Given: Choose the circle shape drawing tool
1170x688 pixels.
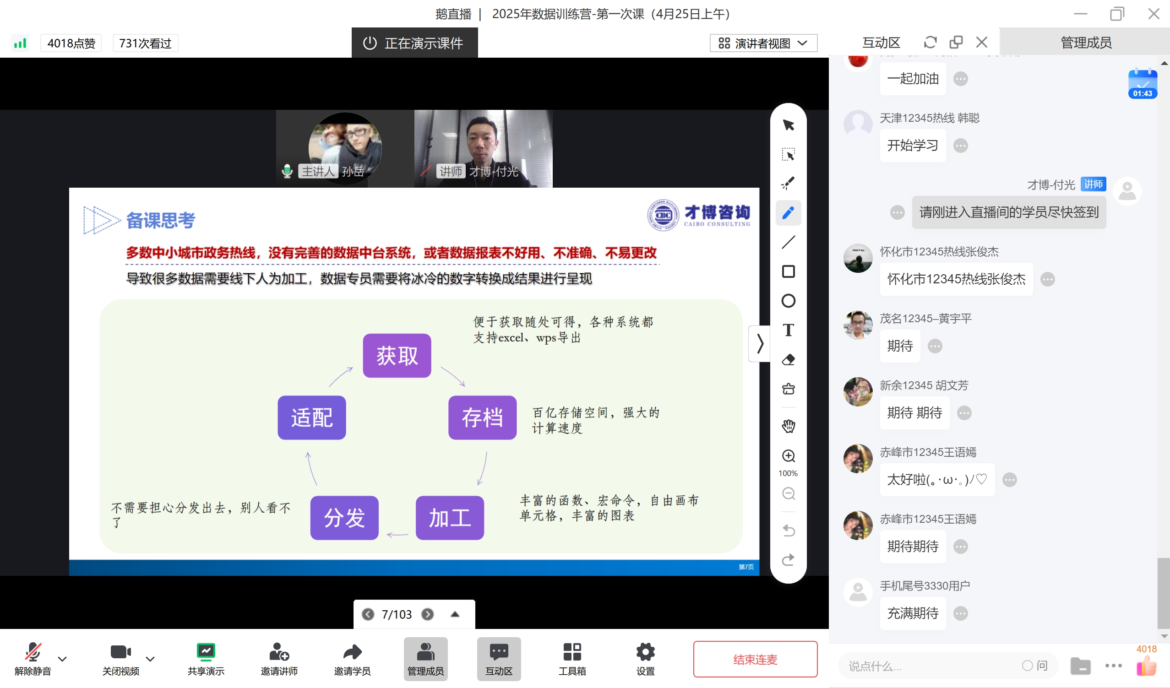Looking at the screenshot, I should click(x=789, y=301).
